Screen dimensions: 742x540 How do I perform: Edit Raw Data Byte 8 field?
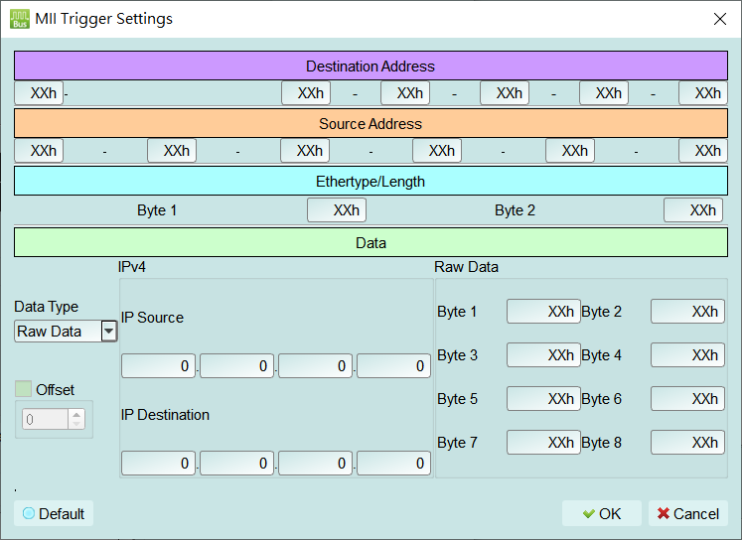[x=687, y=442]
